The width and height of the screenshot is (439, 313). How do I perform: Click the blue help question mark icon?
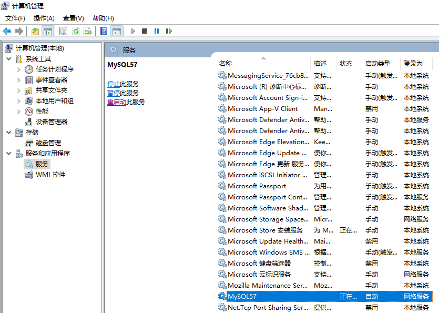104,31
